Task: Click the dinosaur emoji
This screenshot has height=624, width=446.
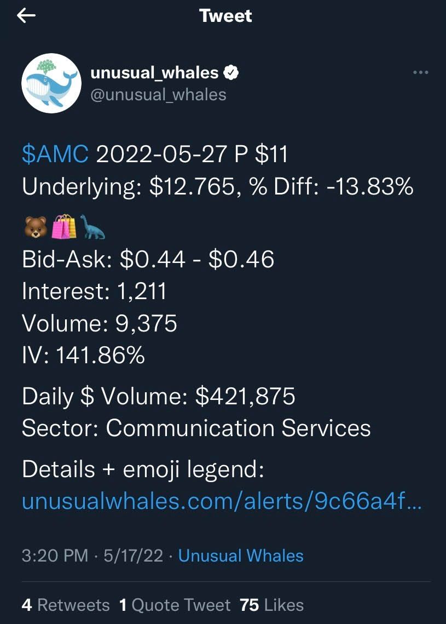Action: [92, 226]
